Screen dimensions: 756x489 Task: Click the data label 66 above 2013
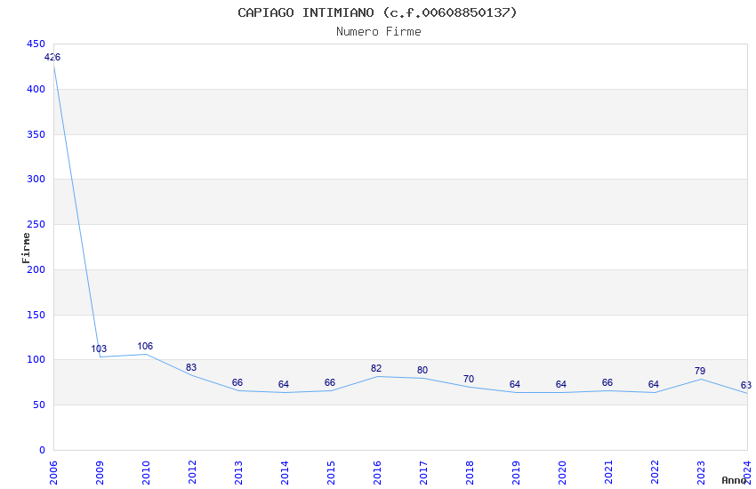click(237, 382)
